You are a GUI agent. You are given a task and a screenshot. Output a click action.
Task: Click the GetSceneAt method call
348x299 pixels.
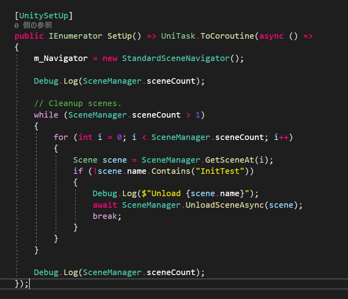[x=229, y=160]
